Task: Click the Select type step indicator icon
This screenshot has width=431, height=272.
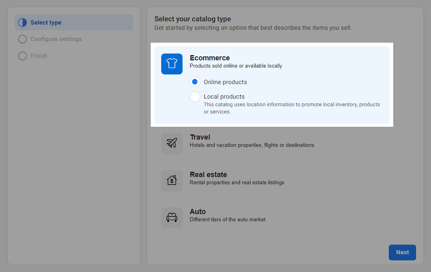Action: (23, 23)
